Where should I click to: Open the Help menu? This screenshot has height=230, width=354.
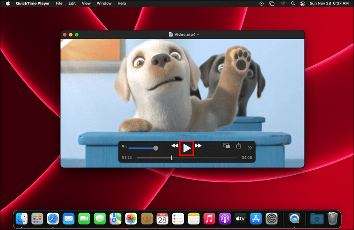[x=122, y=4]
